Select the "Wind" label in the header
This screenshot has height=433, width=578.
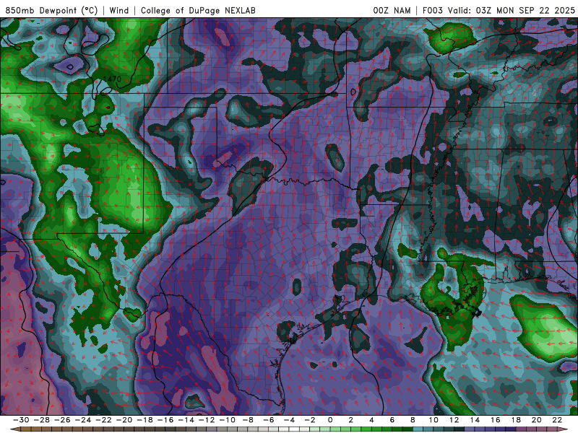119,10
